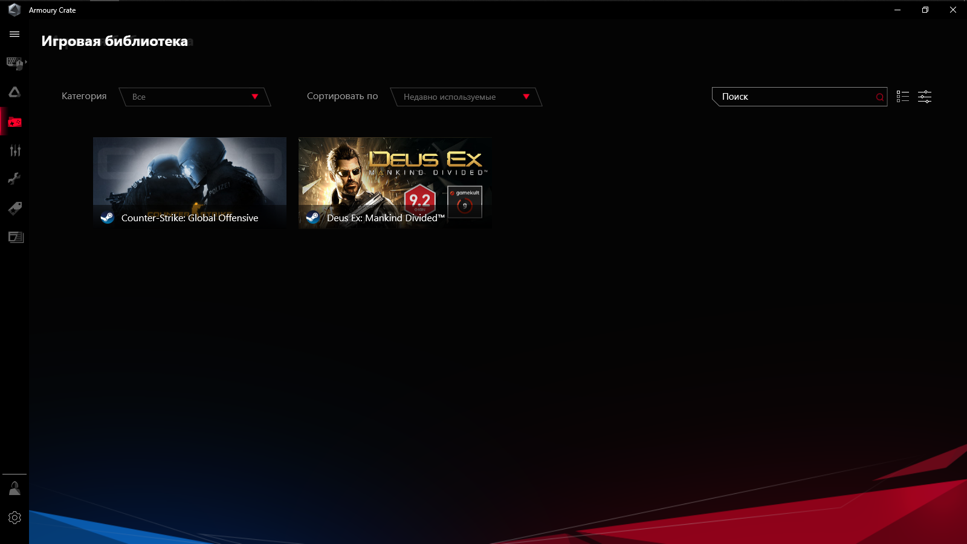This screenshot has width=967, height=544.
Task: Expand the Сортировать по dropdown
Action: point(467,97)
